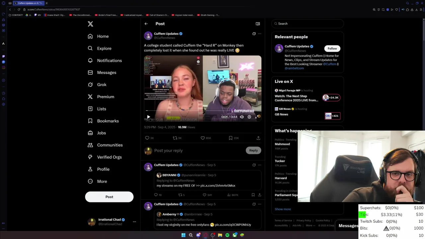Play the video in the post

(x=148, y=117)
